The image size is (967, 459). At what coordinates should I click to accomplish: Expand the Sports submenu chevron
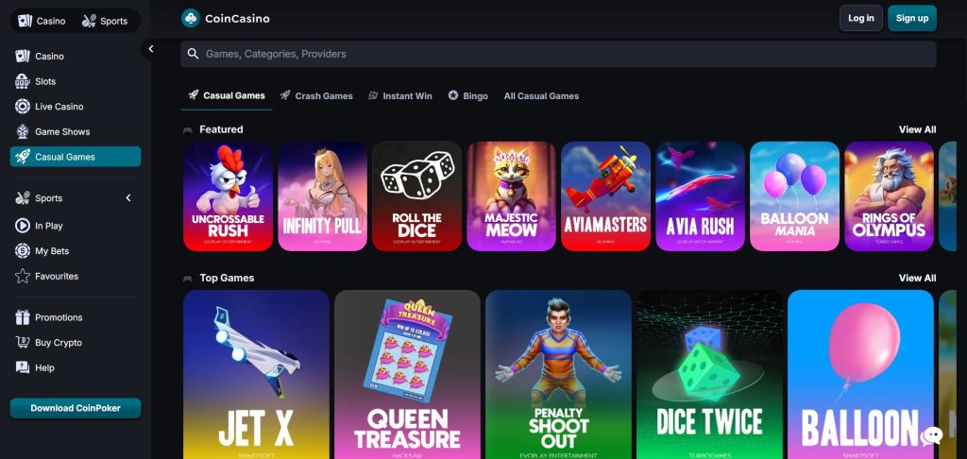128,198
